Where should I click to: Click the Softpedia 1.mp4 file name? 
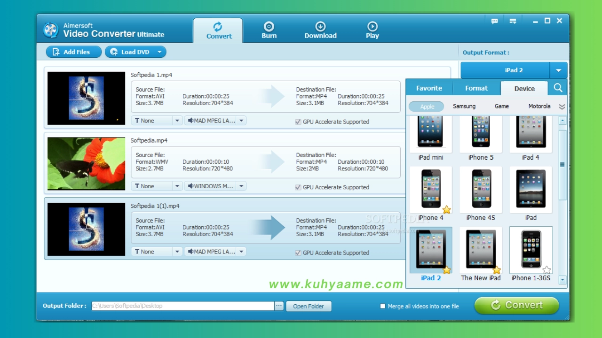pyautogui.click(x=151, y=75)
